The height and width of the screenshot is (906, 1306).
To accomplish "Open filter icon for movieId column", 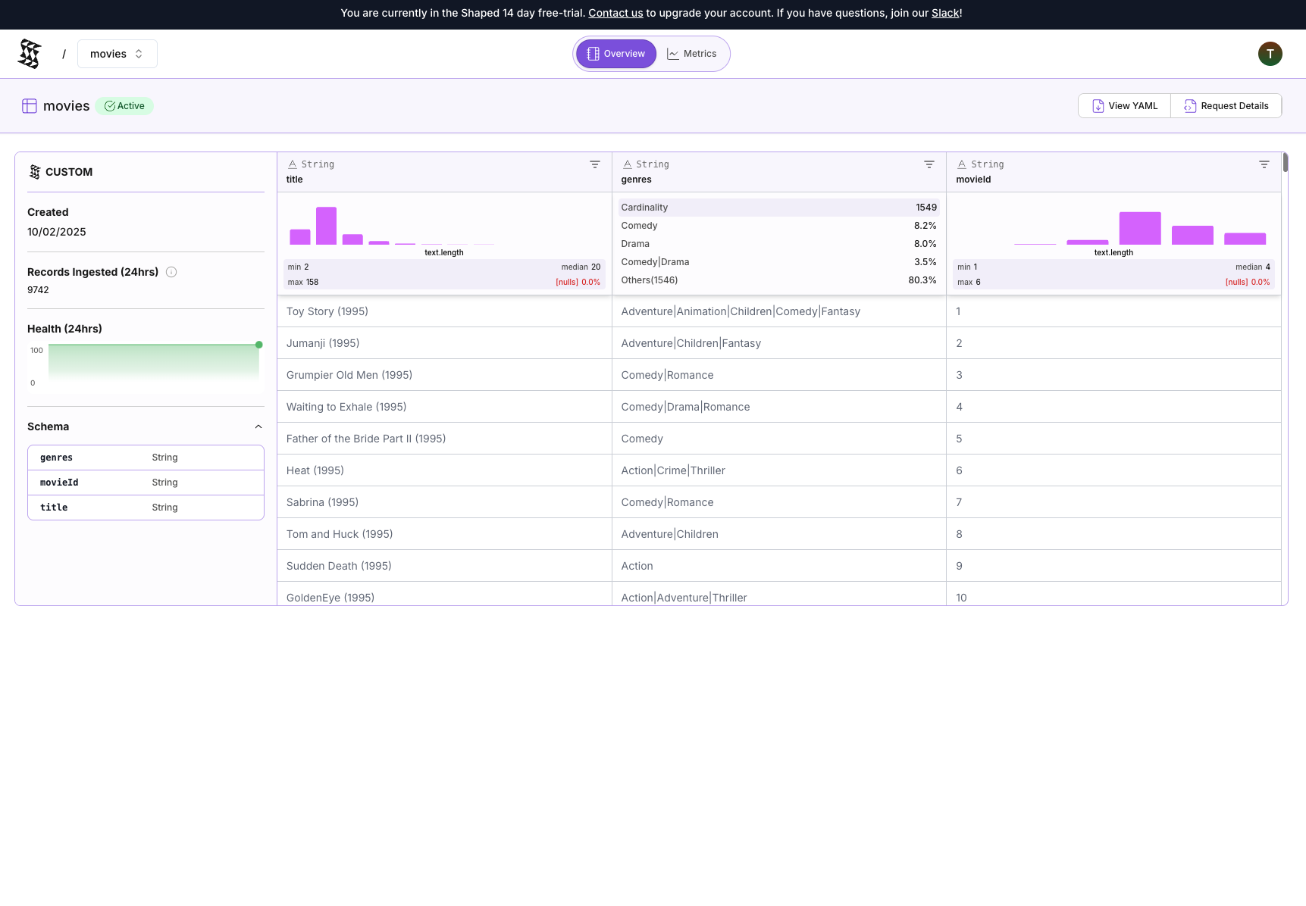I will coord(1264,164).
